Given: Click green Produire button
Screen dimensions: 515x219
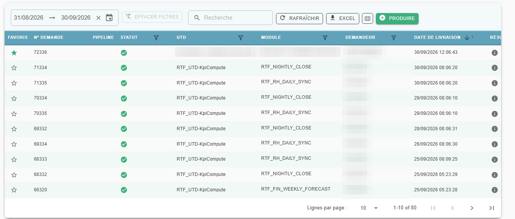Looking at the screenshot, I should click(x=397, y=18).
